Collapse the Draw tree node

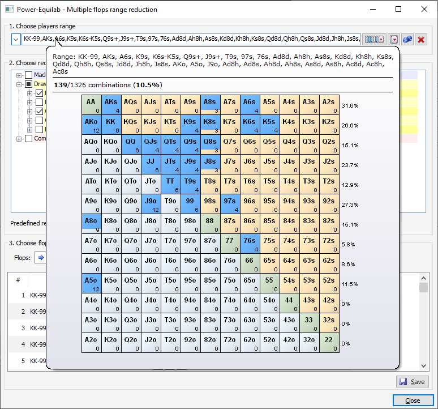point(19,84)
